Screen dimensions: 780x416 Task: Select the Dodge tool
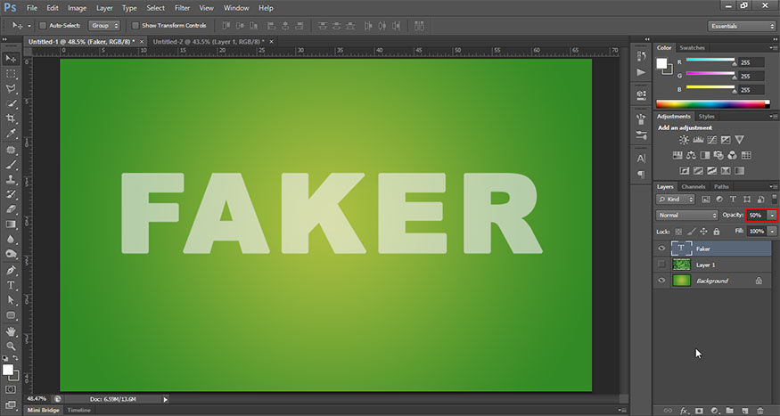click(x=11, y=254)
